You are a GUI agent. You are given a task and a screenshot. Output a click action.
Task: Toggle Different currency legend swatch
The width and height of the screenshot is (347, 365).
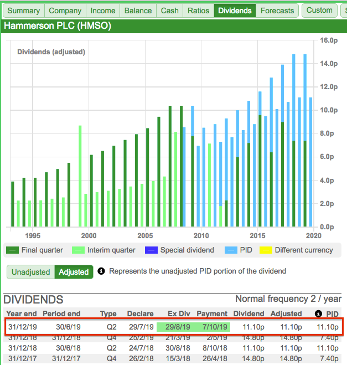click(x=266, y=250)
